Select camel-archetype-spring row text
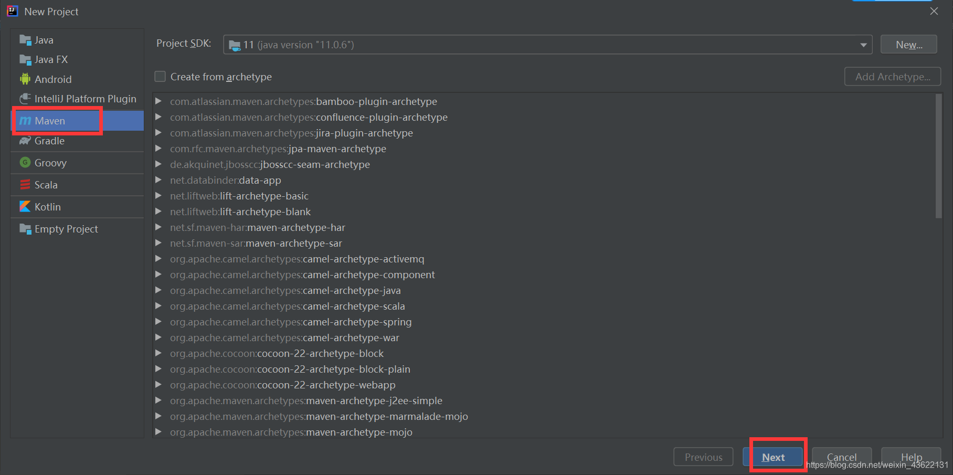This screenshot has width=953, height=475. pyautogui.click(x=291, y=322)
